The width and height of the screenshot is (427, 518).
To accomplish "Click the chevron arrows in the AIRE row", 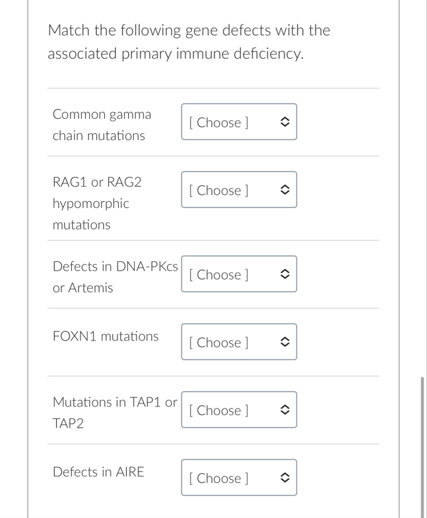I will coord(284,478).
